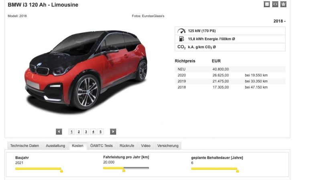Image resolution: width=321 pixels, height=180 pixels.
Task: Click the fuel pump energy icon
Action: tap(181, 39)
